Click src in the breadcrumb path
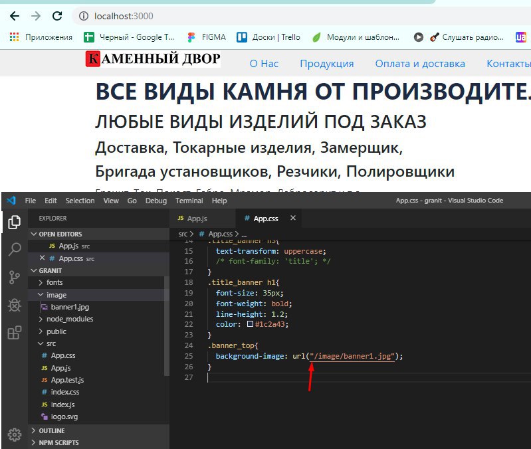Image resolution: width=531 pixels, height=449 pixels. click(x=183, y=234)
